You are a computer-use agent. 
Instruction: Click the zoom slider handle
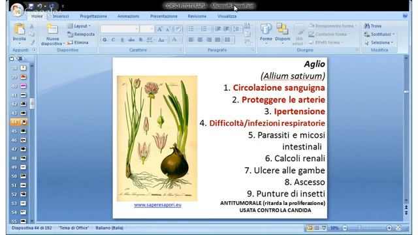click(359, 228)
